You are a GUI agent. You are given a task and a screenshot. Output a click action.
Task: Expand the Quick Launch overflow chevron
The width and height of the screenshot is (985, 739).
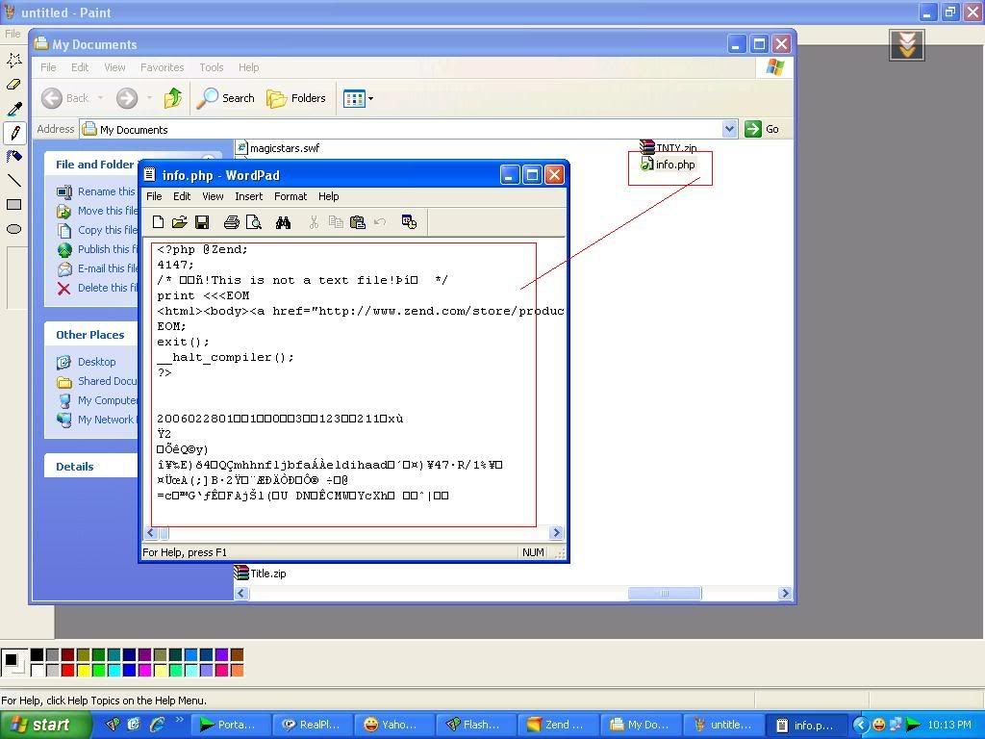(x=179, y=720)
